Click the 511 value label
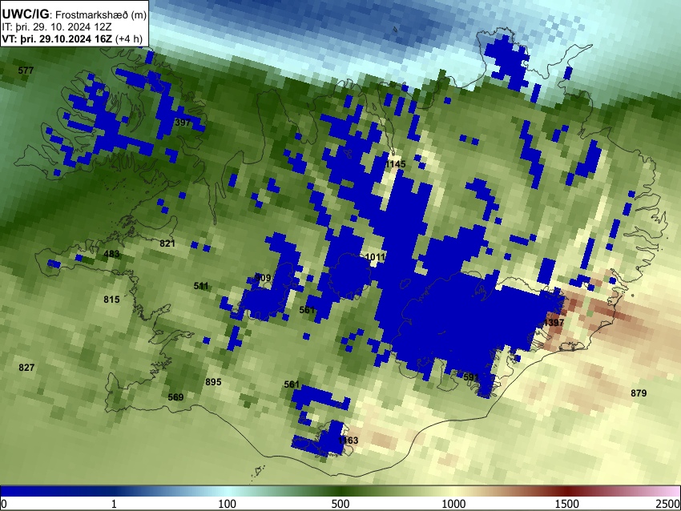The width and height of the screenshot is (681, 511). tap(200, 286)
